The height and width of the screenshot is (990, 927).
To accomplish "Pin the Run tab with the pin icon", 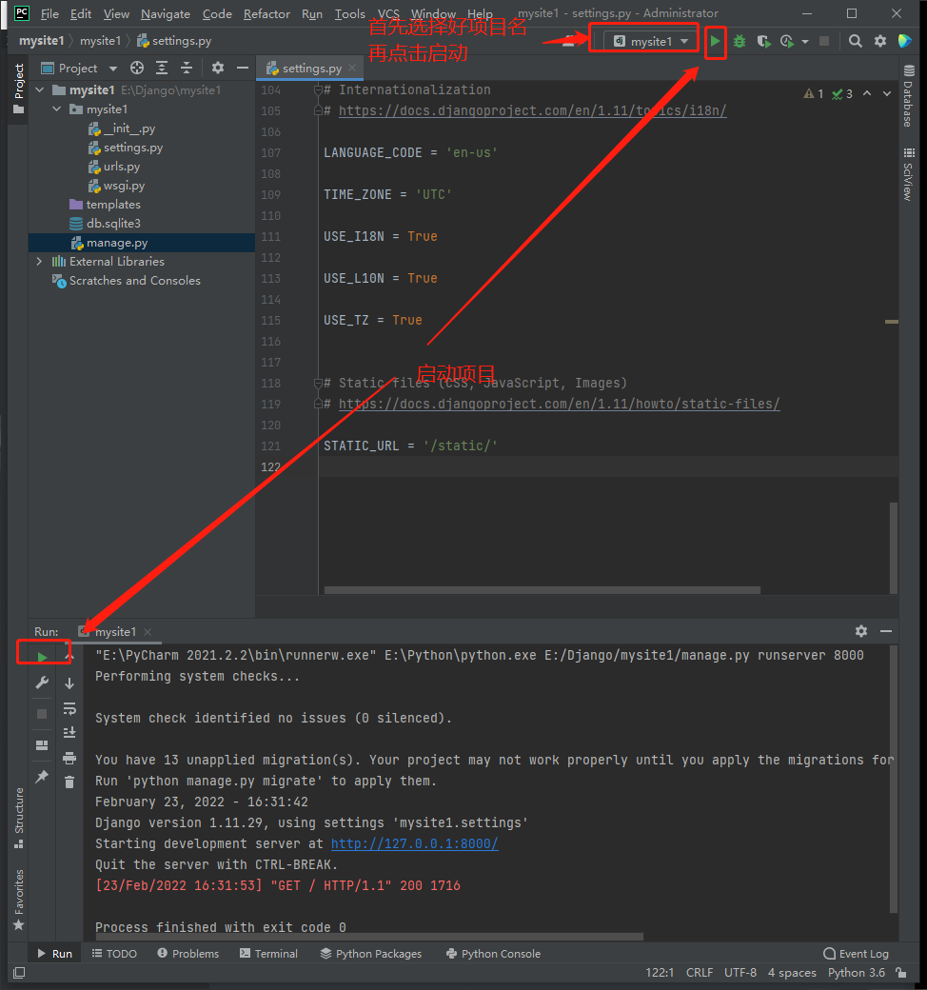I will click(42, 777).
